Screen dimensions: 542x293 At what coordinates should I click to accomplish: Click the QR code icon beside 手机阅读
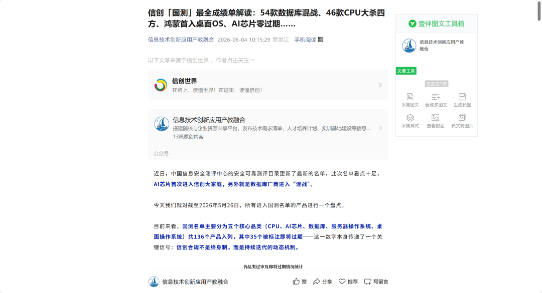click(321, 40)
